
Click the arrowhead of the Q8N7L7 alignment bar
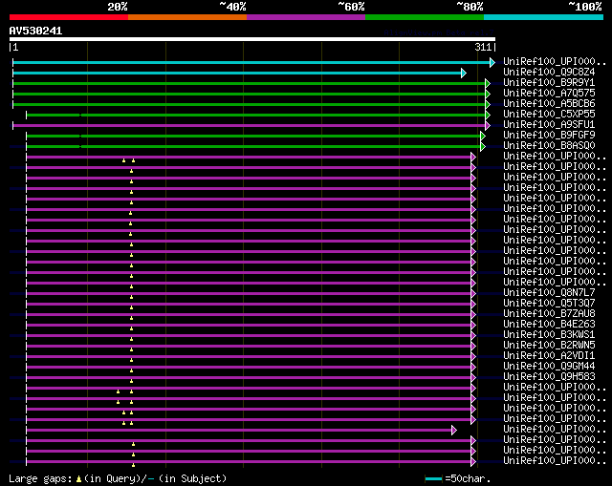(x=472, y=293)
